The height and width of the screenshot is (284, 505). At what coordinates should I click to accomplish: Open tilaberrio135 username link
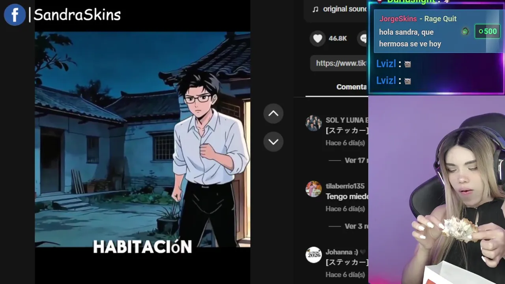(x=345, y=186)
